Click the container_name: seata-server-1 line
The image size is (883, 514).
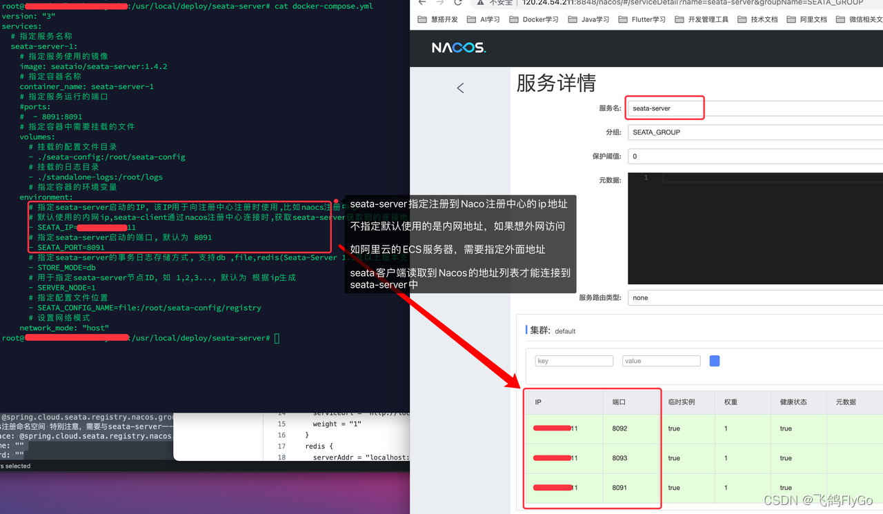(86, 86)
